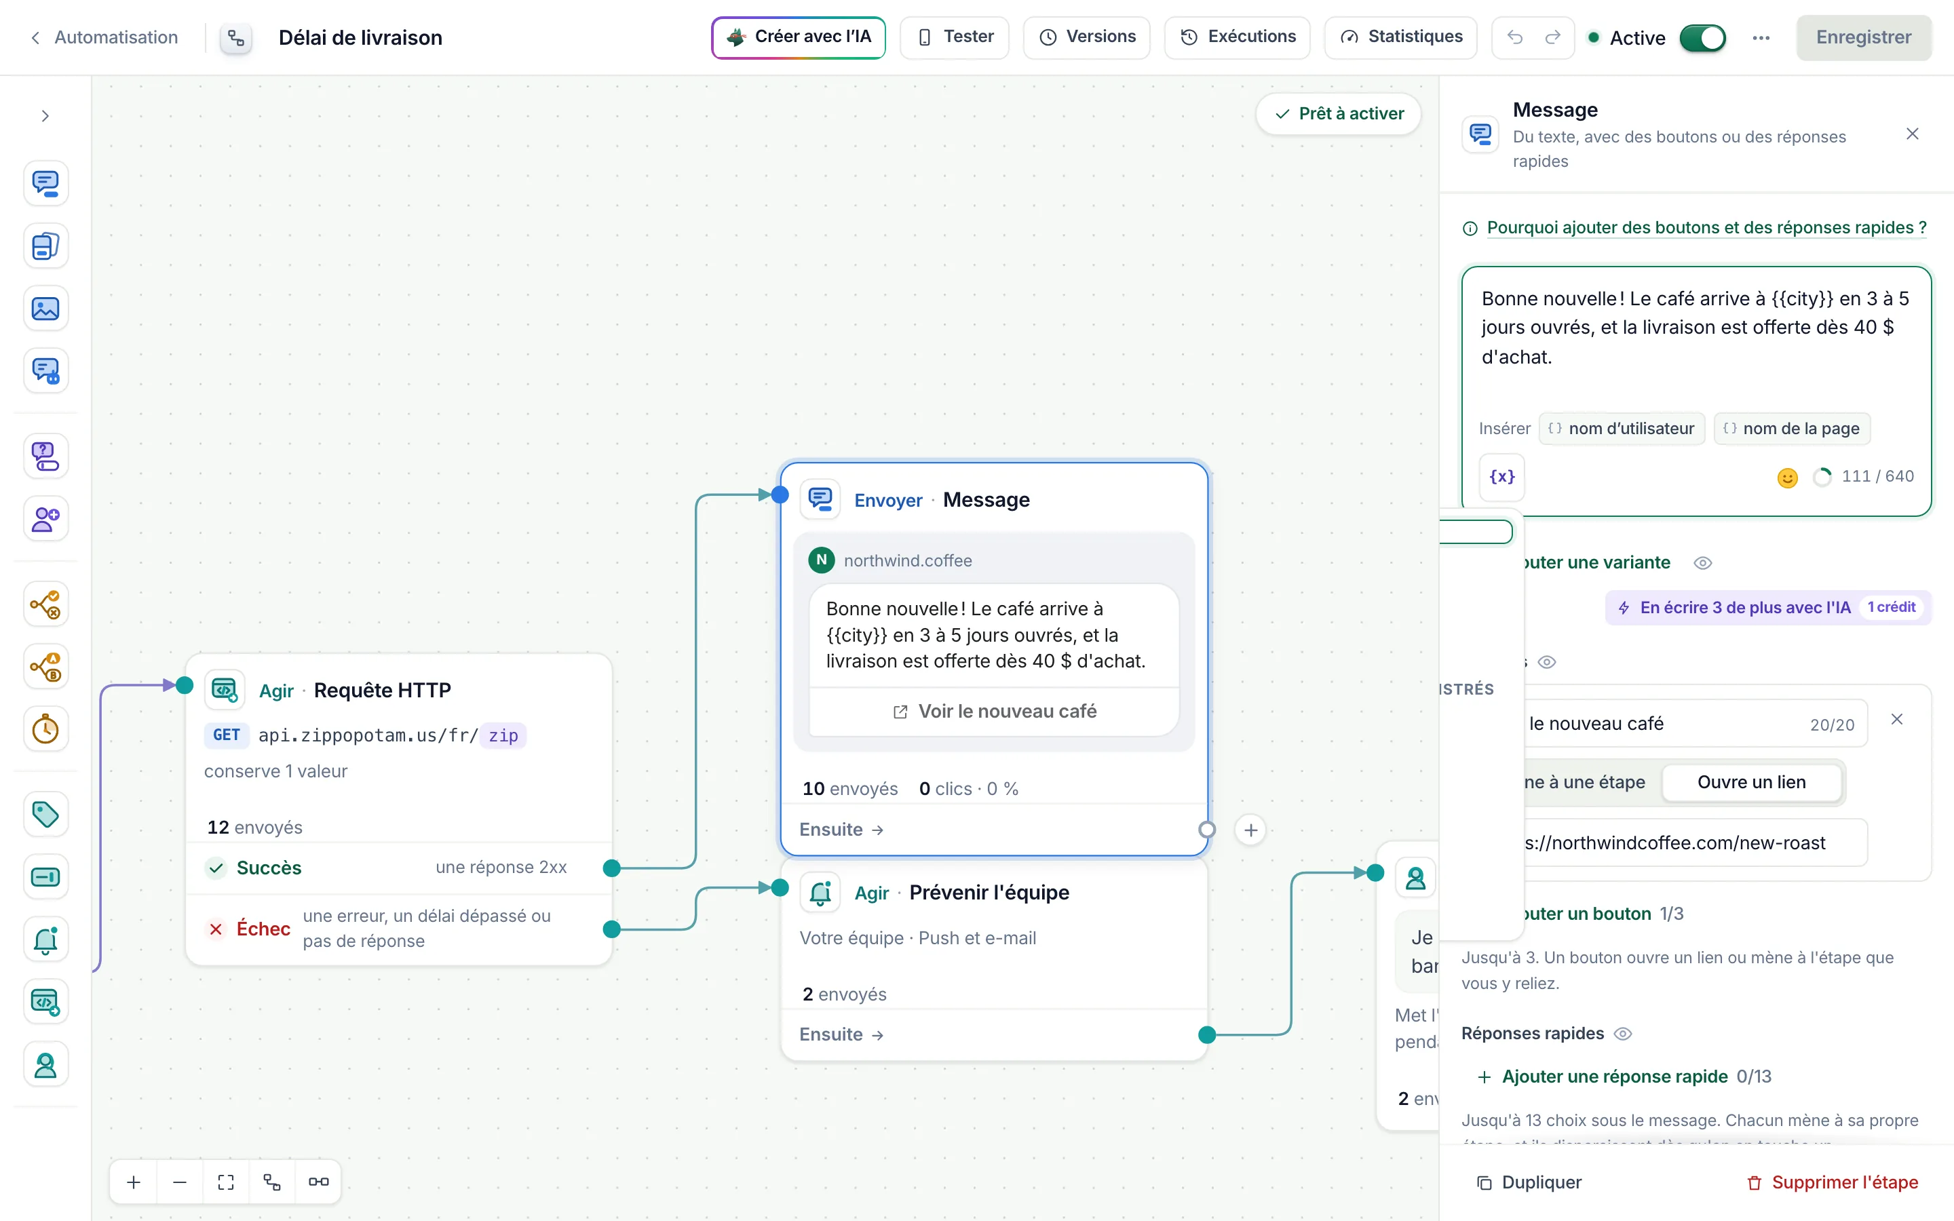
Task: Toggle the Active automation switch off
Action: 1702,38
